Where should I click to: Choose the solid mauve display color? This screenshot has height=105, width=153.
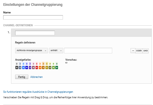click(x=34, y=67)
